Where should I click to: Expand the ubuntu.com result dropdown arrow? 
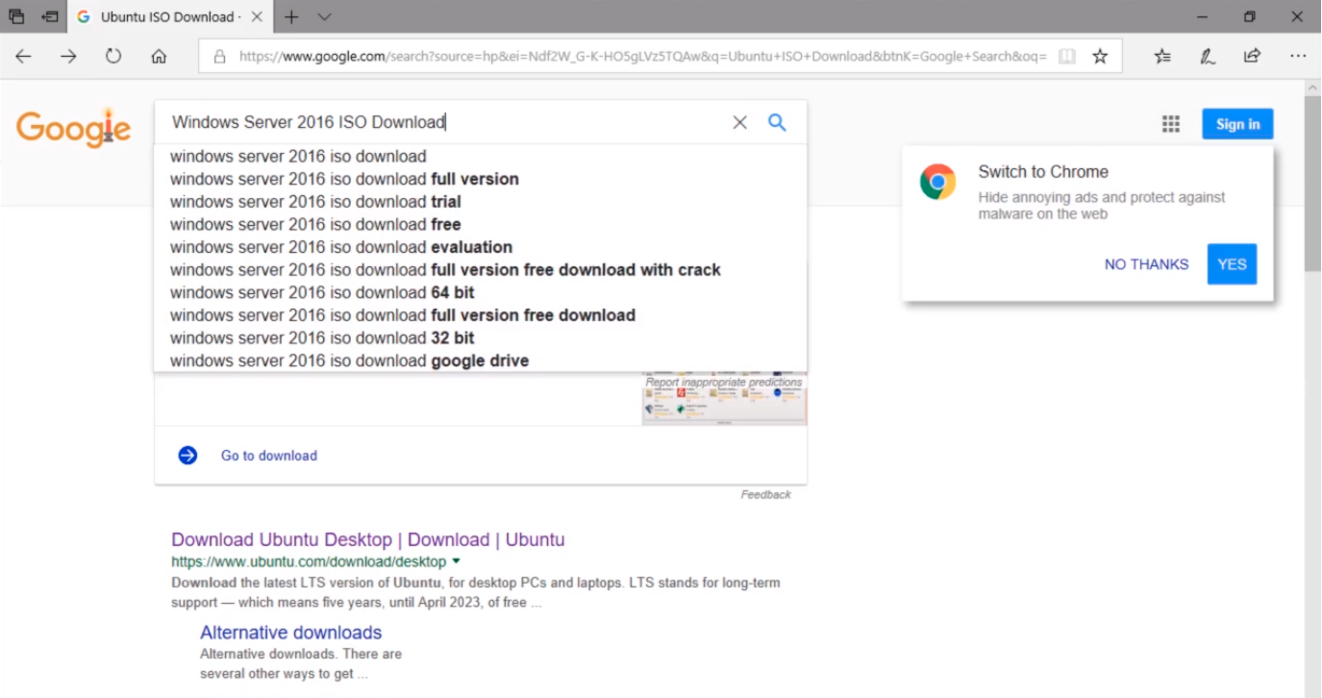click(457, 561)
